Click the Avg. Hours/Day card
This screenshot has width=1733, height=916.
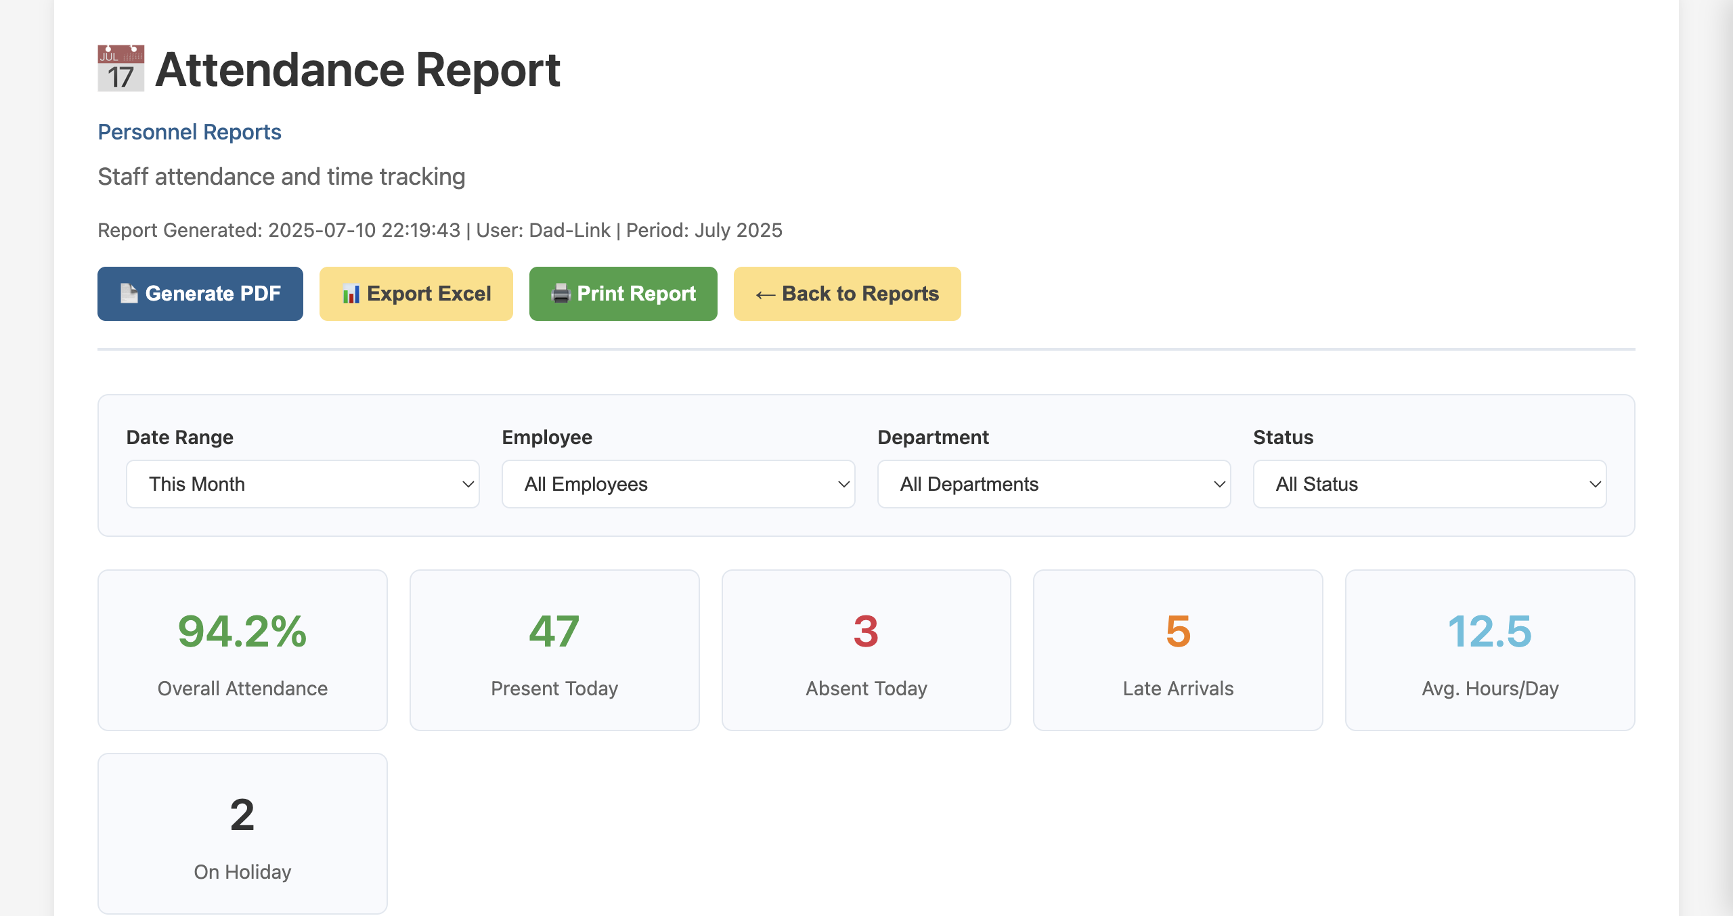click(1489, 650)
